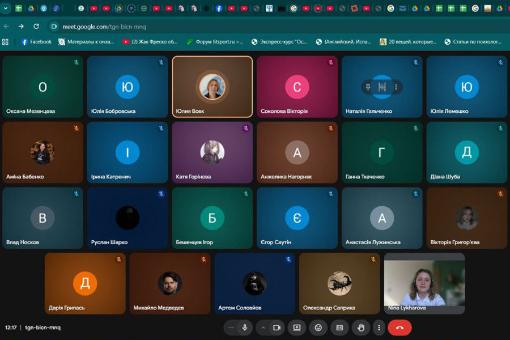Screen dimensions: 510x340
Task: Select Бешенцев Ігор's participant tile
Action: pos(212,218)
